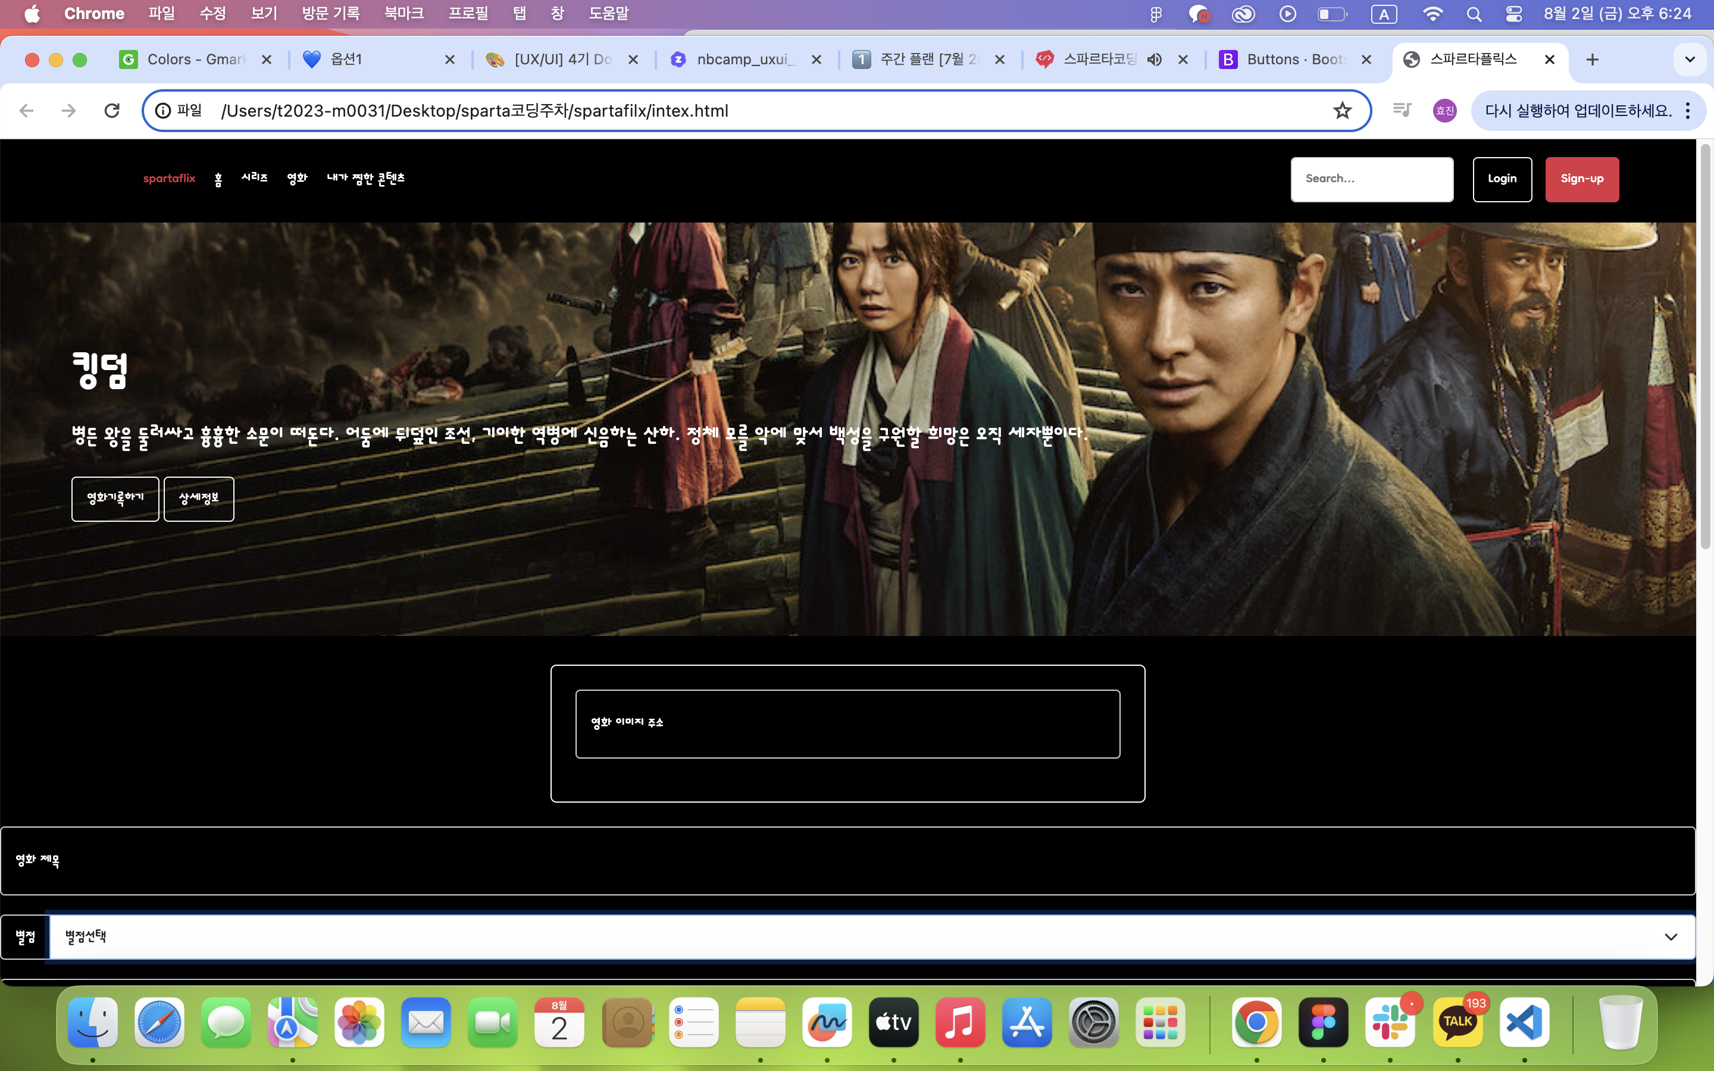Open Spotlight search in the menu bar
This screenshot has width=1714, height=1071.
click(1474, 14)
